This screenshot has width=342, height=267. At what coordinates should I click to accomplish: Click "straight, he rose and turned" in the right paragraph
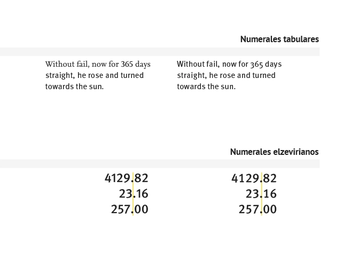click(226, 75)
